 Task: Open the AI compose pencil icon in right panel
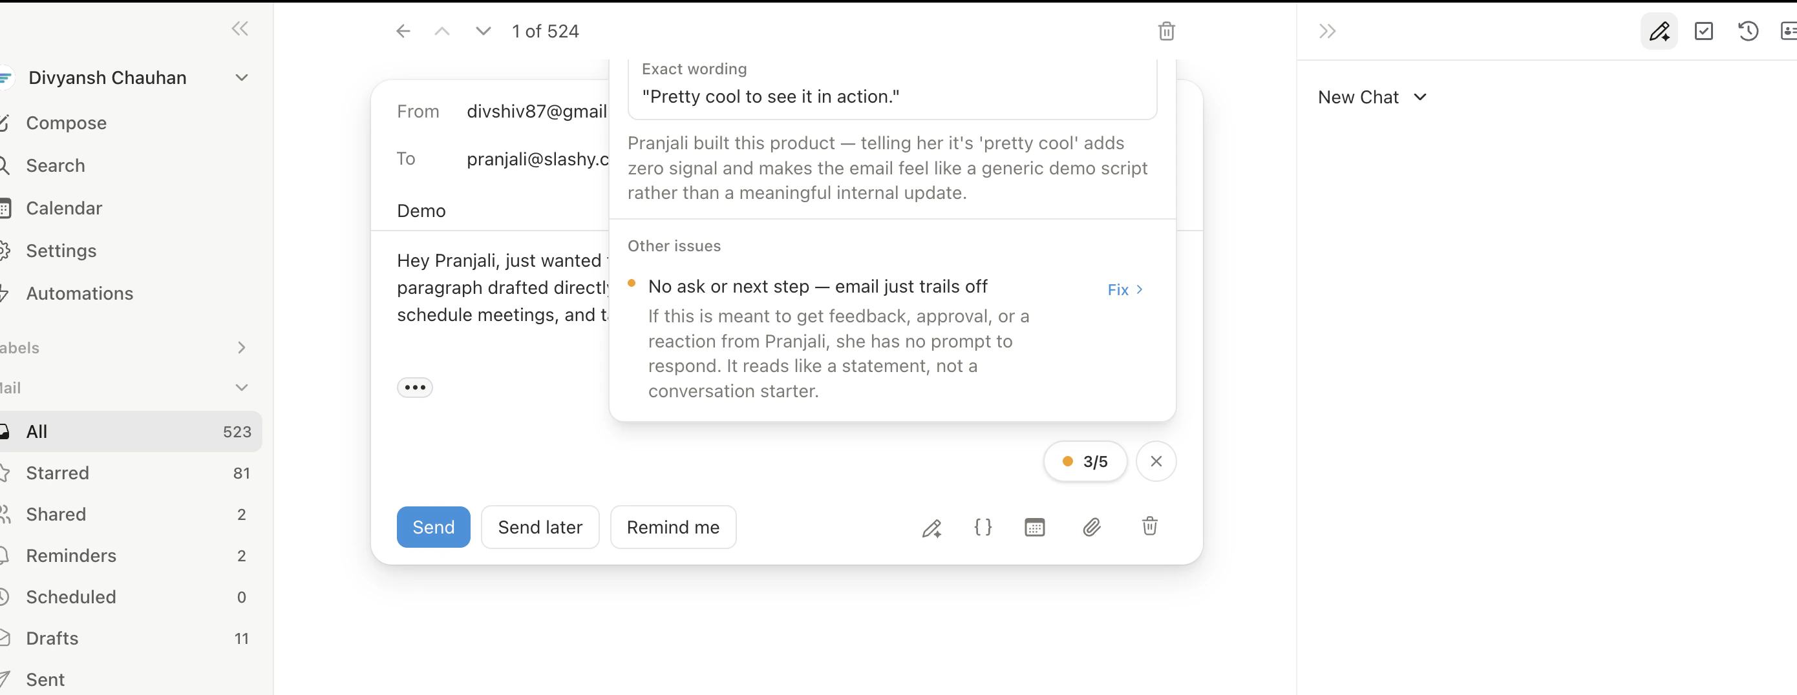[1659, 32]
